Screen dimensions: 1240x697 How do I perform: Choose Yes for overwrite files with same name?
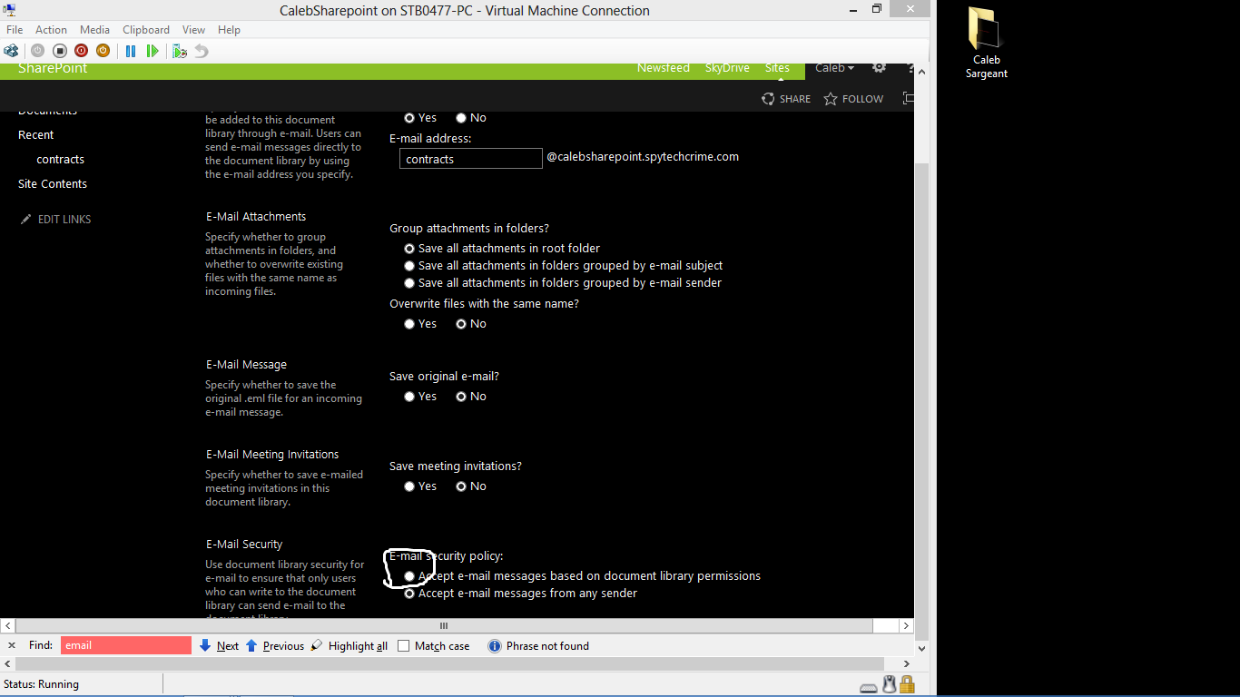point(409,324)
